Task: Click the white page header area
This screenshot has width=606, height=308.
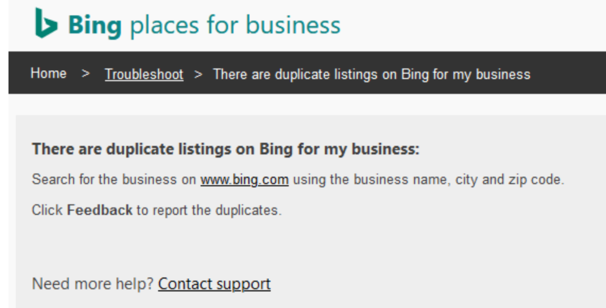Action: tap(454, 23)
